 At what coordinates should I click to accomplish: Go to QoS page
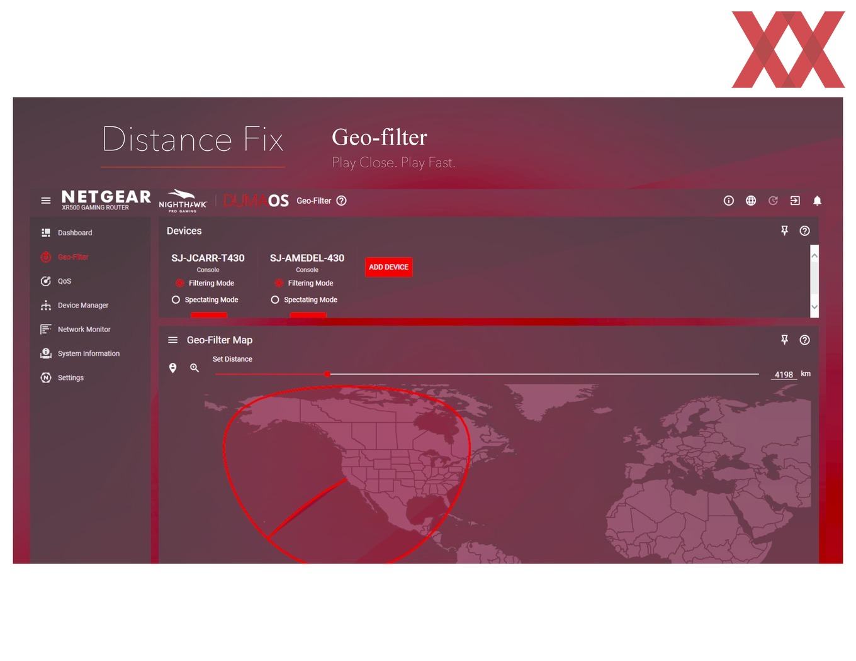64,281
